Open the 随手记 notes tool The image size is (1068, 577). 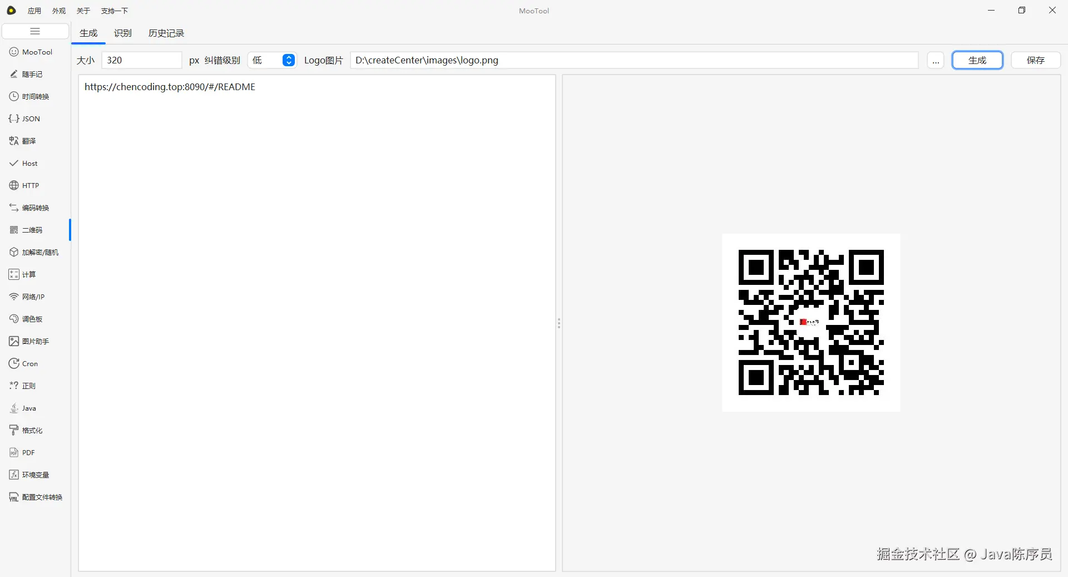click(x=36, y=74)
